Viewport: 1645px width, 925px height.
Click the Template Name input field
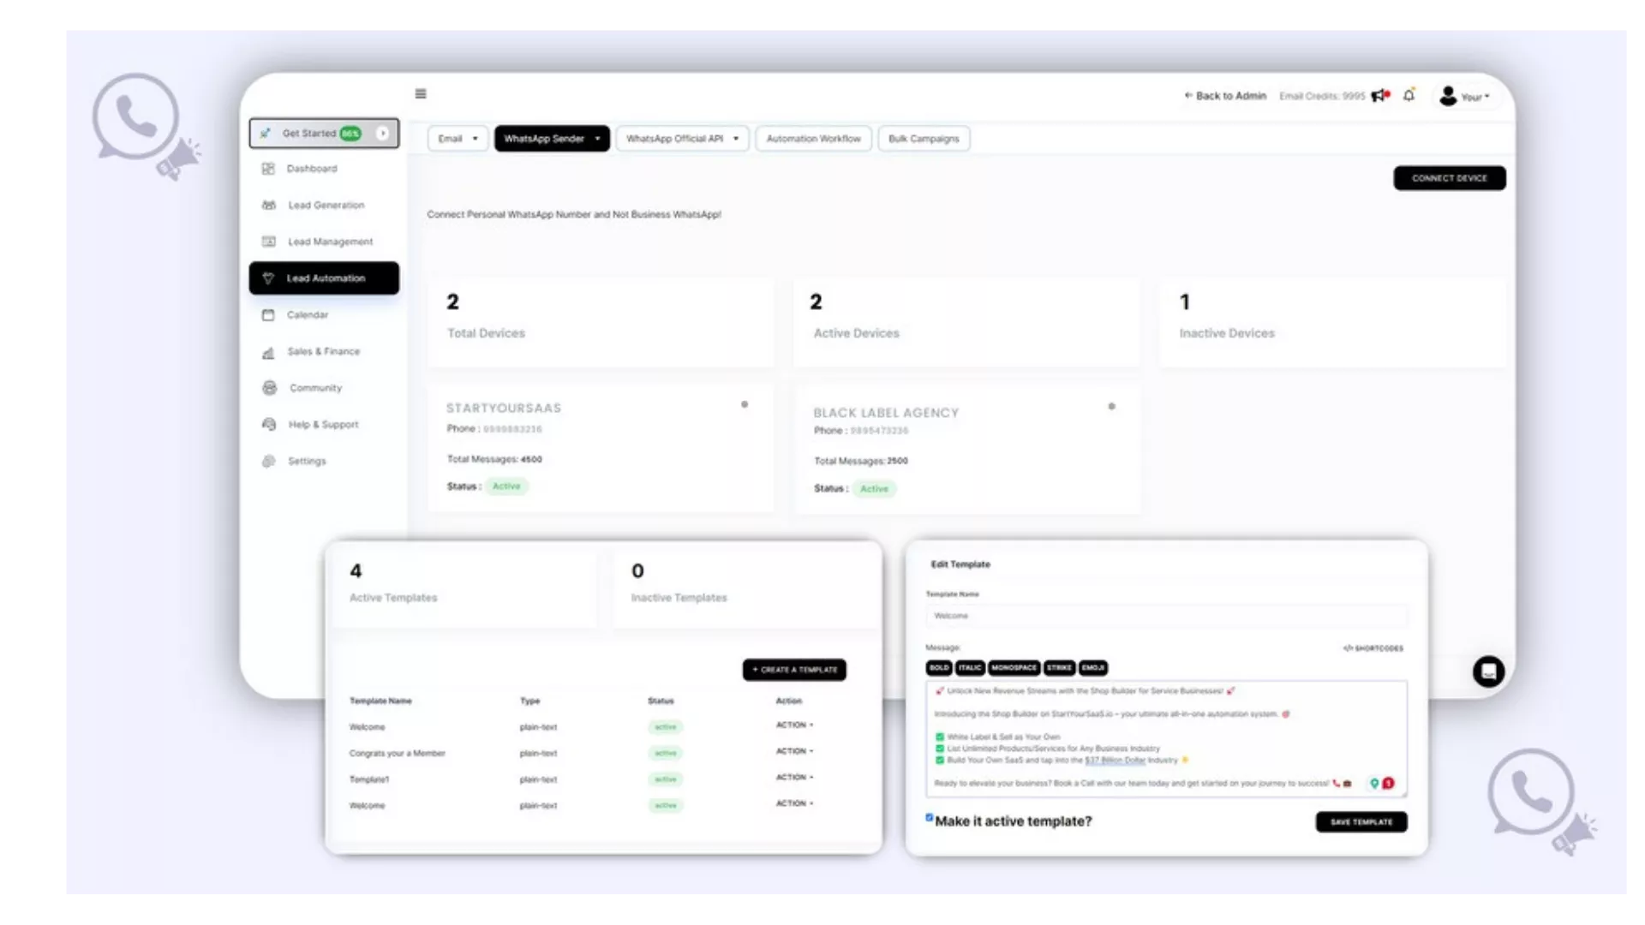[x=1165, y=616]
